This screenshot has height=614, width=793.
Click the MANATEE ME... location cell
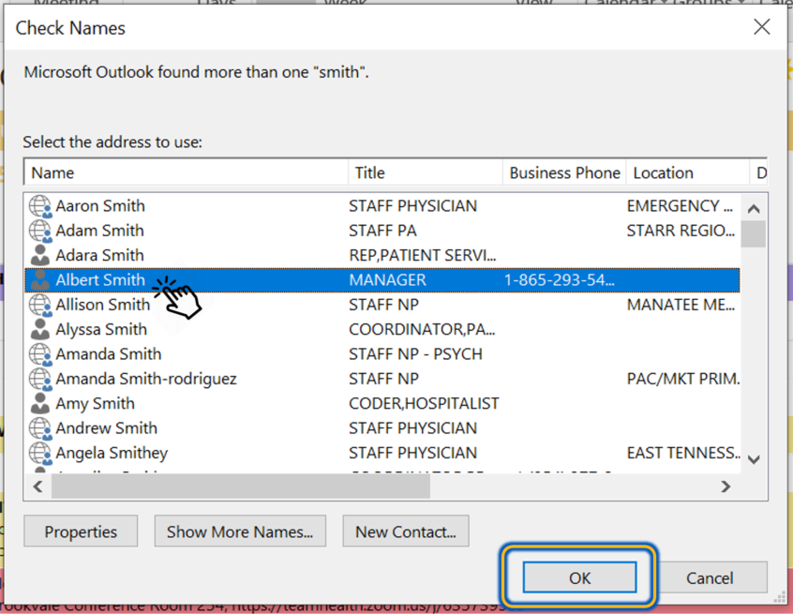[681, 305]
